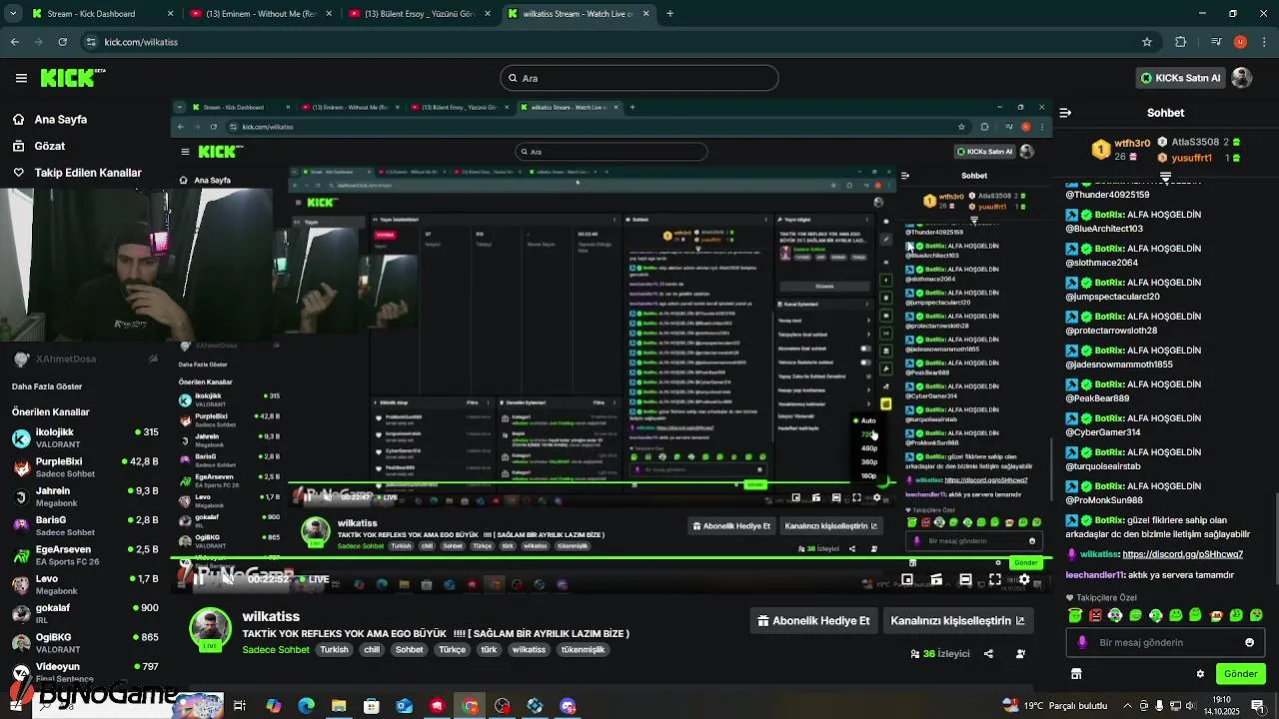Open the profile avatar menu at top right
1279x719 pixels.
[1242, 78]
